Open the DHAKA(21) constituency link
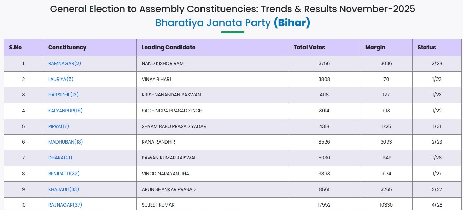Screen dimensions: 463x210 pos(60,158)
